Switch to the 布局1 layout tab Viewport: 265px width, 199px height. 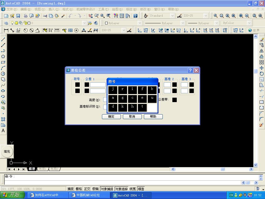(x=42, y=169)
